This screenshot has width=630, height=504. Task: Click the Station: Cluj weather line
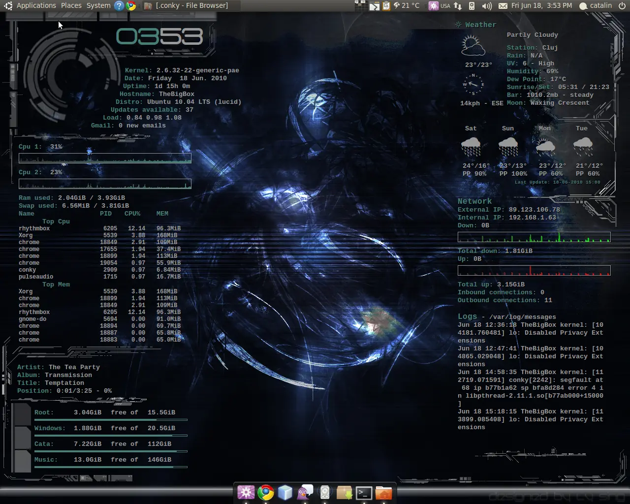(533, 48)
